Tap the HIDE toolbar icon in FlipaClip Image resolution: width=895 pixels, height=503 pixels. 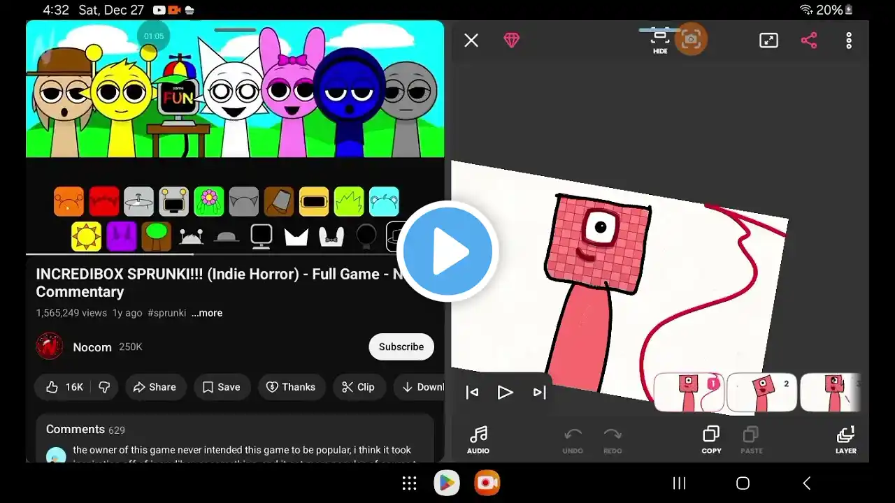(x=660, y=42)
